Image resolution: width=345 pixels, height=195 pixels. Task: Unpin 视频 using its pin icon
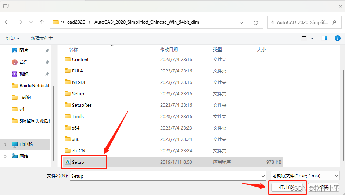click(x=47, y=74)
